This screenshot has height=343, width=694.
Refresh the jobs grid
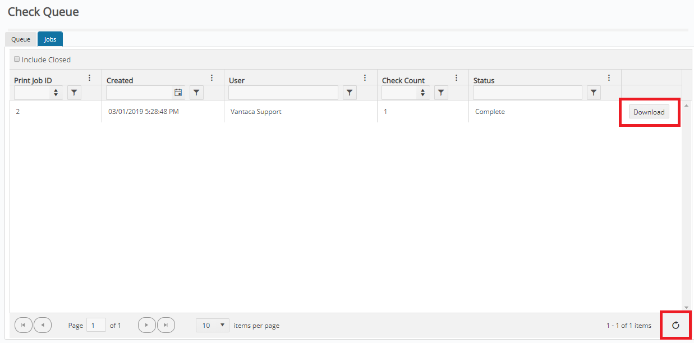(x=675, y=325)
